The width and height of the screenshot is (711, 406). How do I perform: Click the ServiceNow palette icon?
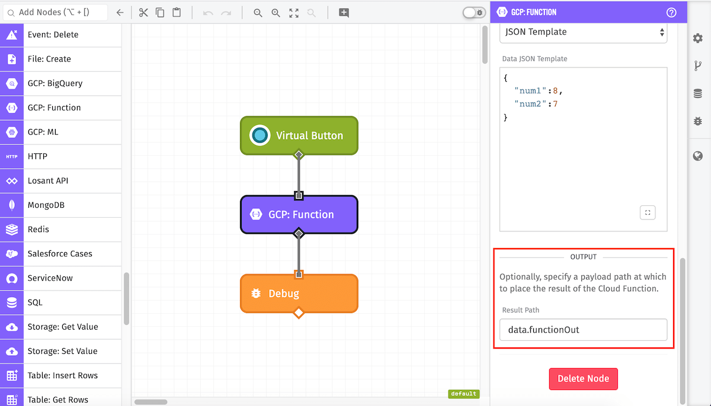coord(12,278)
